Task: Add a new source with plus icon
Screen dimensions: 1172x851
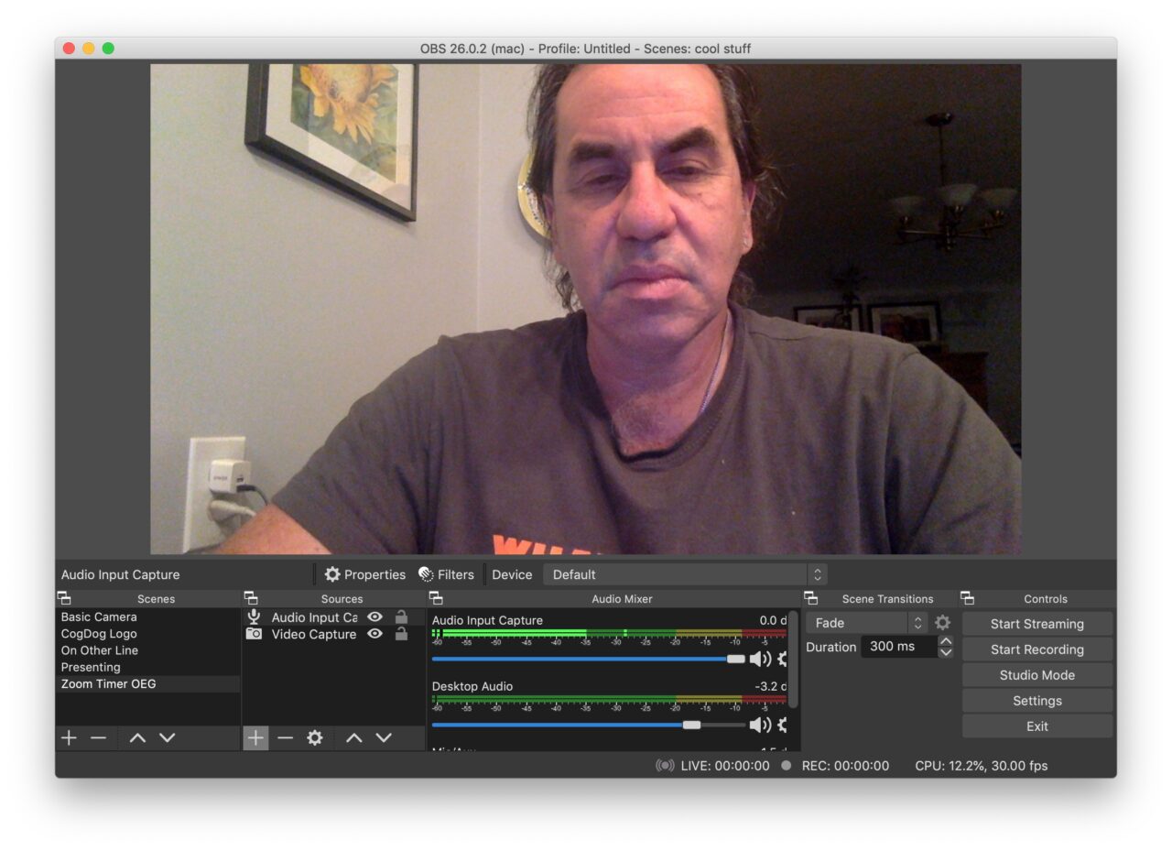Action: point(255,737)
